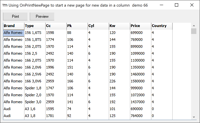Click the Cc column header
Image resolution: width=200 pixels, height=123 pixels.
click(x=56, y=26)
